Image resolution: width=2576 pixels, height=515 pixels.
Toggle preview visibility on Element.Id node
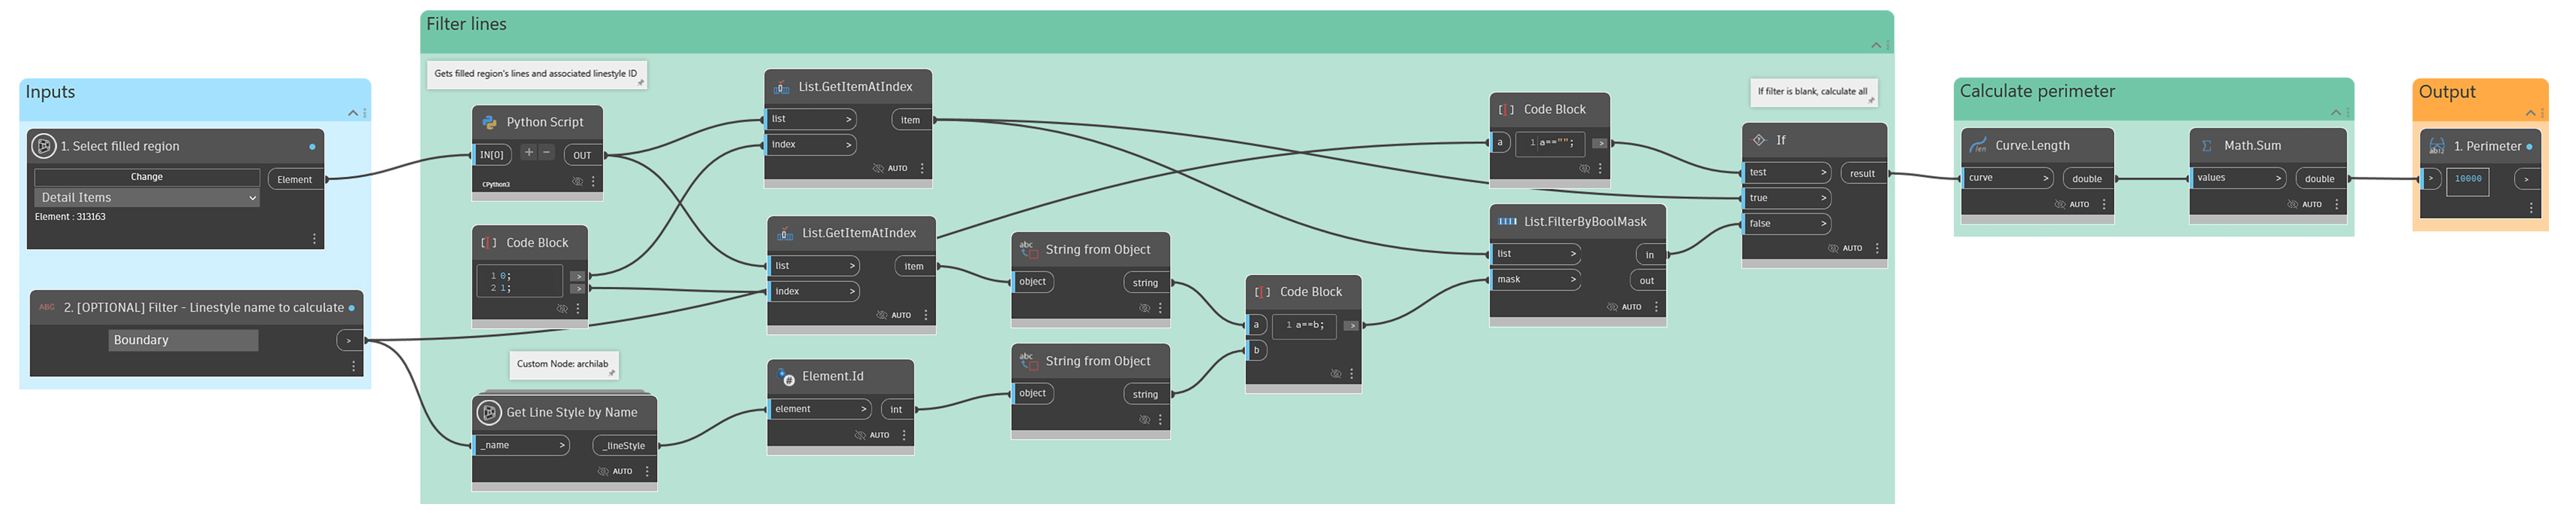click(859, 435)
